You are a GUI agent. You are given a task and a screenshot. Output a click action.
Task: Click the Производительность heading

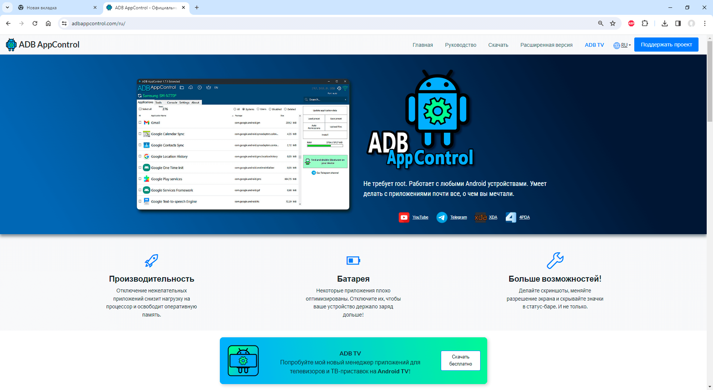pos(152,279)
